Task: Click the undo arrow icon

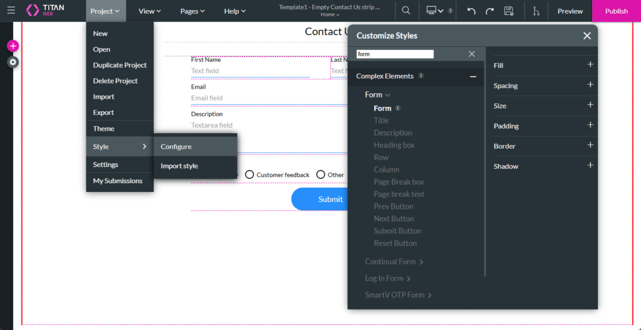Action: (x=471, y=11)
